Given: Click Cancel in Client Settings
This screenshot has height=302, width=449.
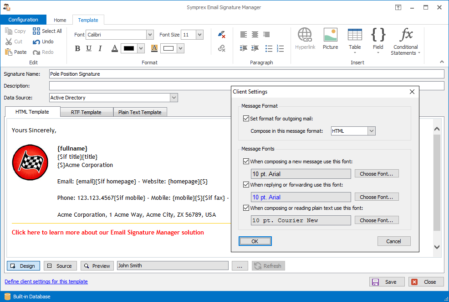Looking at the screenshot, I should pos(394,241).
